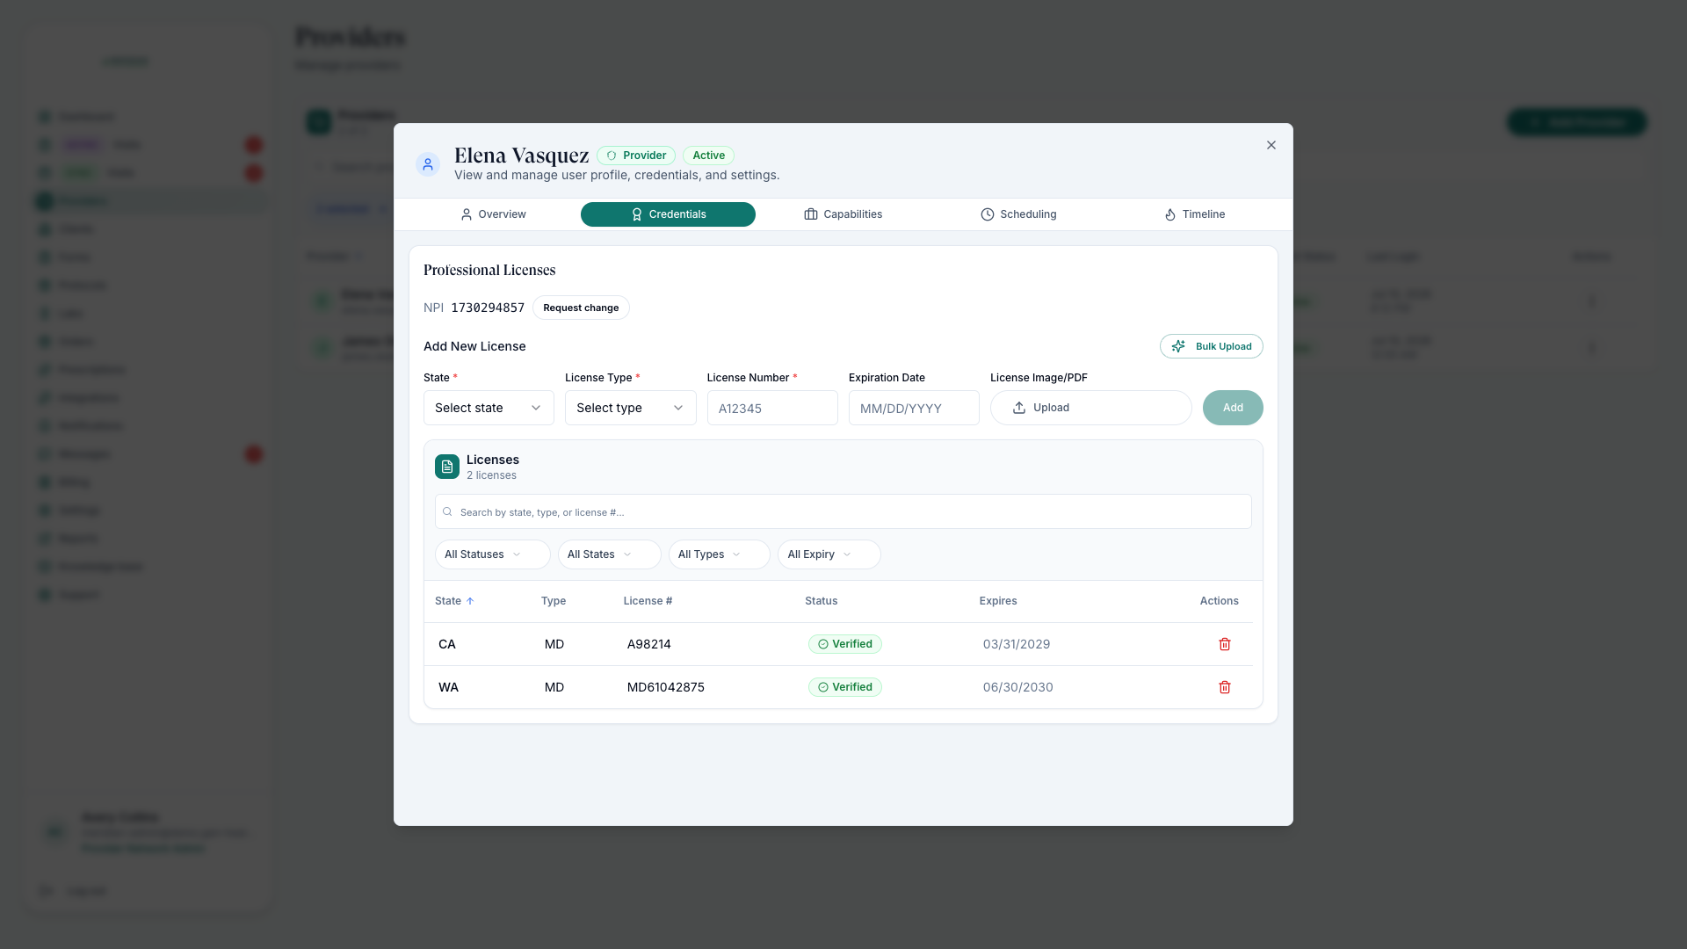1687x949 pixels.
Task: Expand the Select type dropdown
Action: (630, 408)
